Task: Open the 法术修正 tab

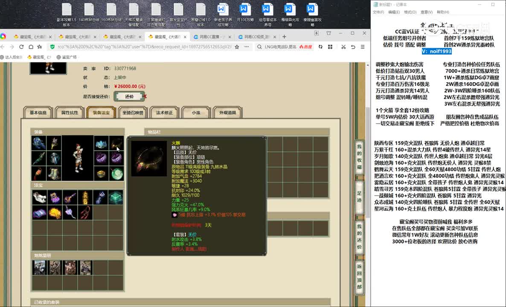Action: [x=164, y=113]
